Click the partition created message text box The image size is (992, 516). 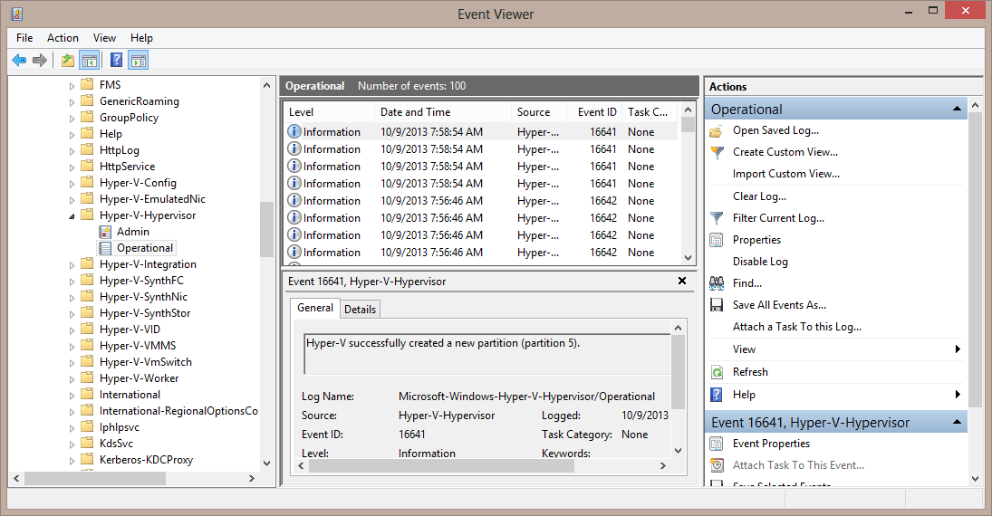point(487,354)
